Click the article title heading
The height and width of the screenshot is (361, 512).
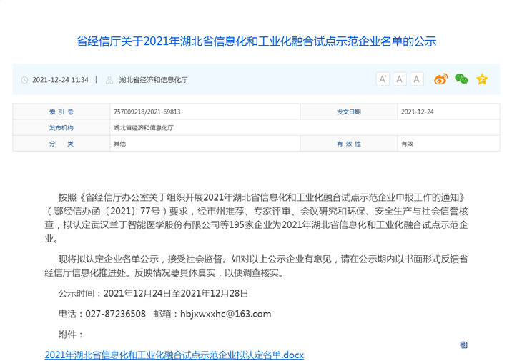click(x=256, y=41)
